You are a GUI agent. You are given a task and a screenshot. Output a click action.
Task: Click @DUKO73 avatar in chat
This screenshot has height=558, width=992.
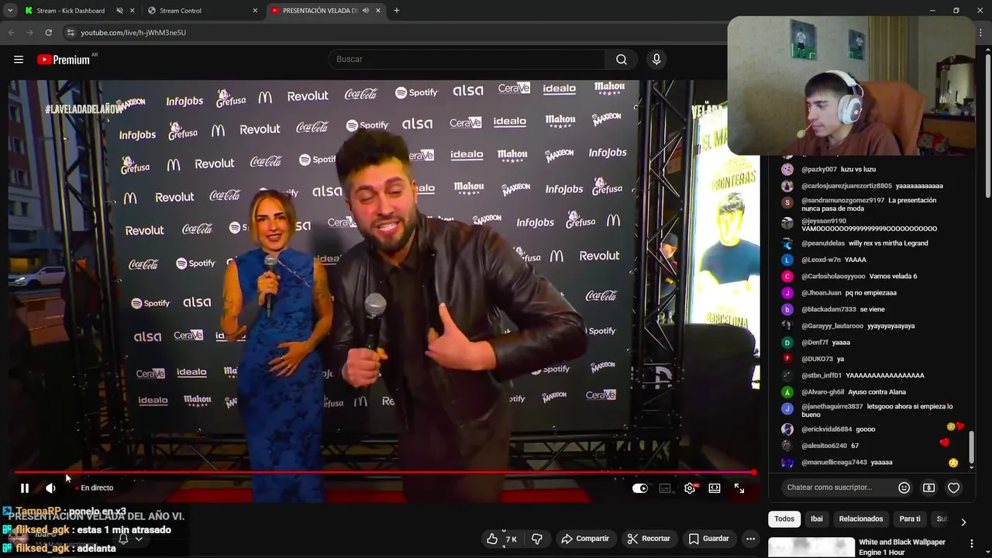787,359
